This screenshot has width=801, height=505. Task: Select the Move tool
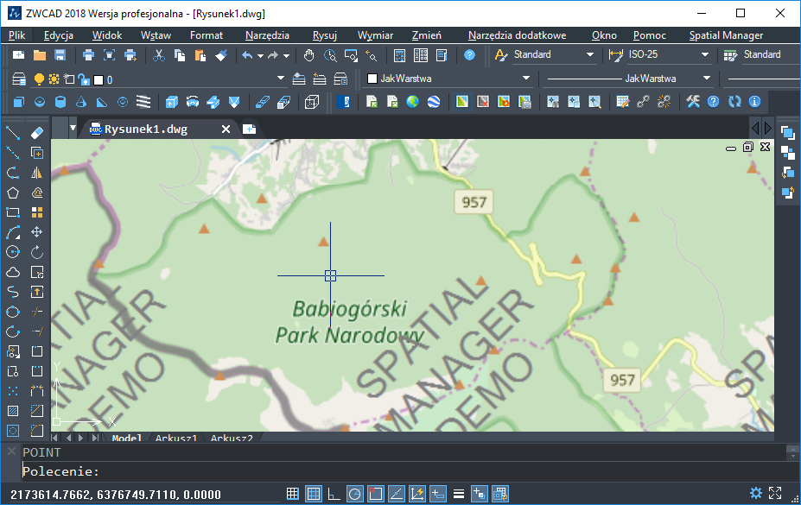point(37,232)
